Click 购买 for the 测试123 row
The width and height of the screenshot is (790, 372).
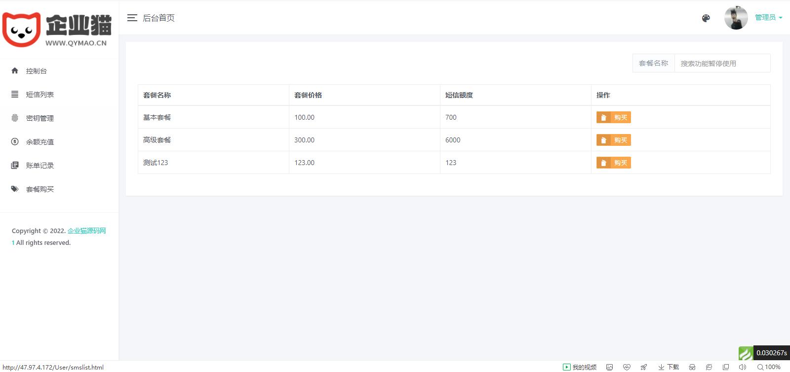[614, 163]
